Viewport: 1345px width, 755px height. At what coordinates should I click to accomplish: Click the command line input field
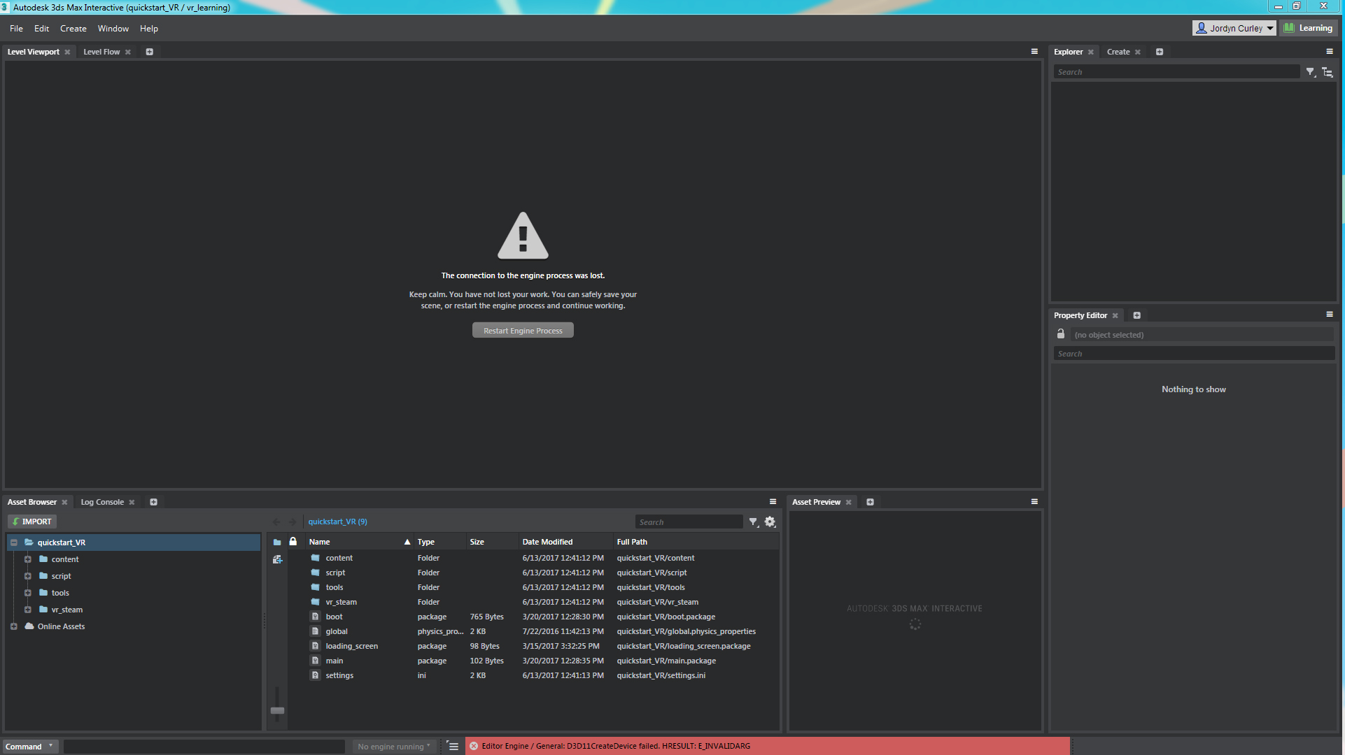point(204,747)
